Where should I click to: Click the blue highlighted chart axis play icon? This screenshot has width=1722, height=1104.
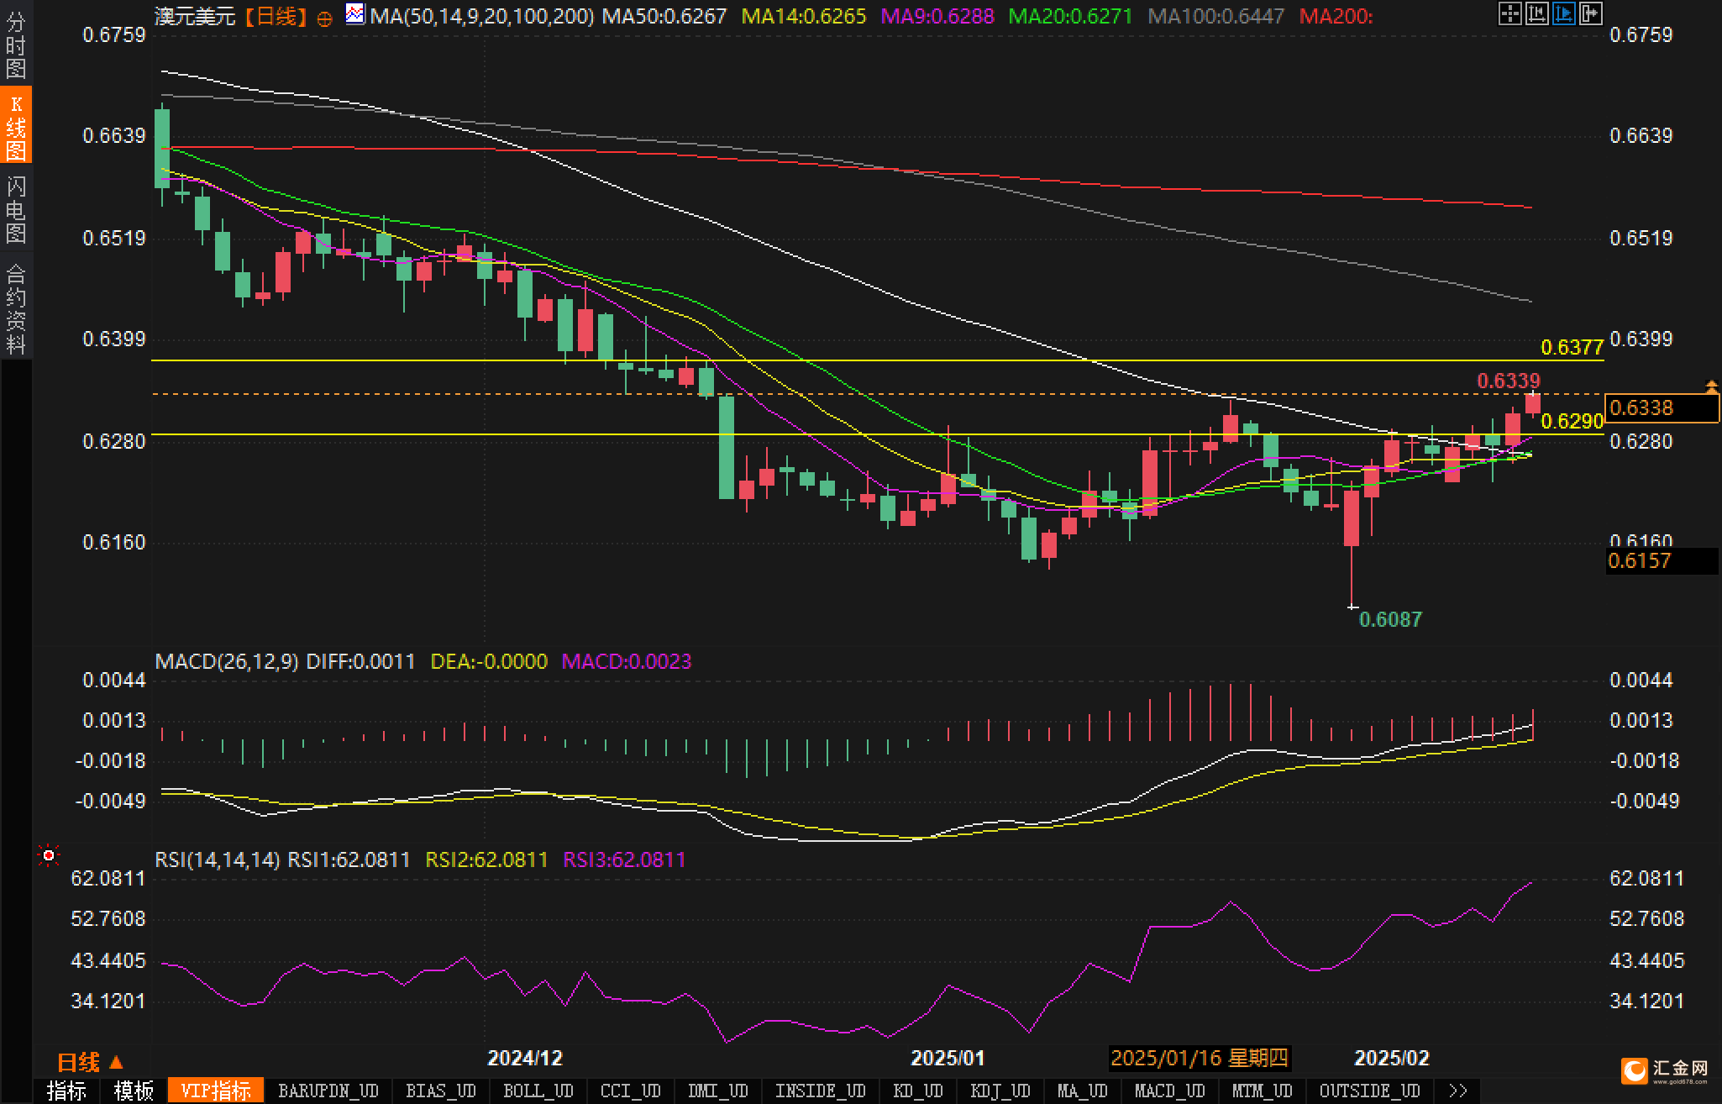[1563, 13]
